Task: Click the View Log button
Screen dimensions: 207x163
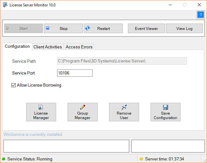Action: (184, 28)
